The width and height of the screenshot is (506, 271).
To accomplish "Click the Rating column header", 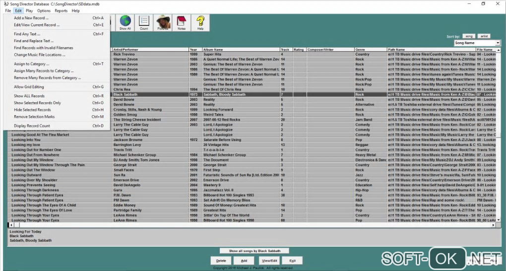I will click(x=300, y=50).
